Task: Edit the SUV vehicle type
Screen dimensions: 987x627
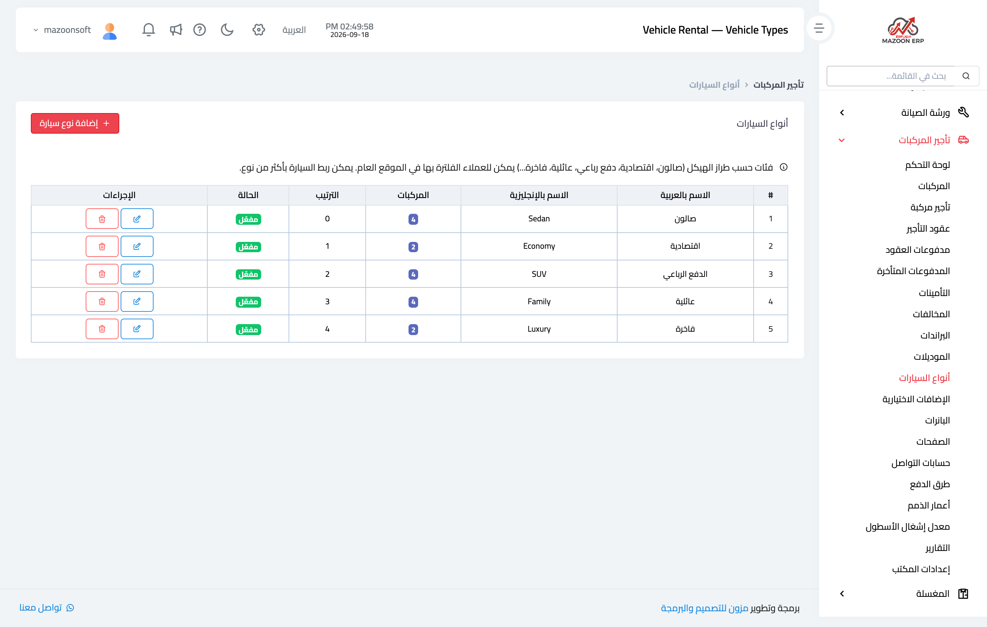Action: tap(137, 274)
